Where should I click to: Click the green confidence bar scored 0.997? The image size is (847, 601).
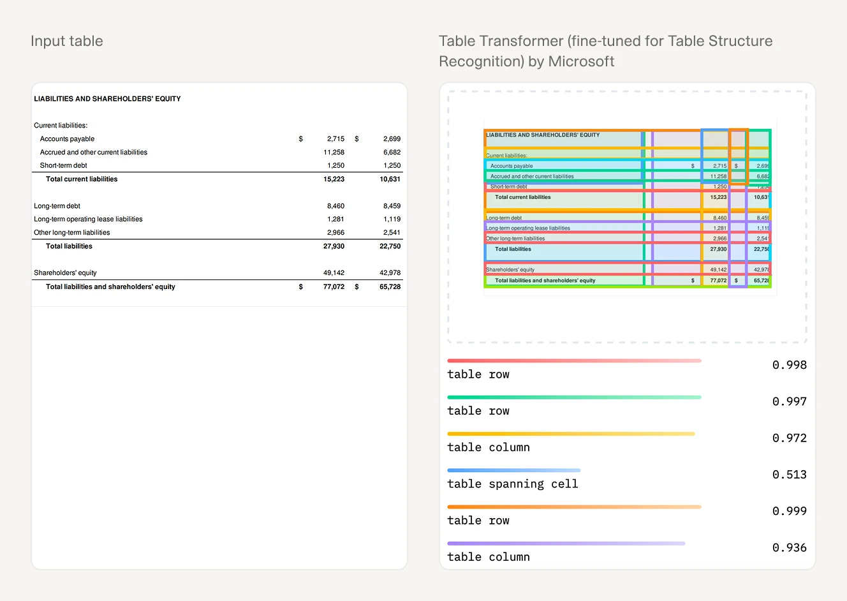tap(574, 397)
